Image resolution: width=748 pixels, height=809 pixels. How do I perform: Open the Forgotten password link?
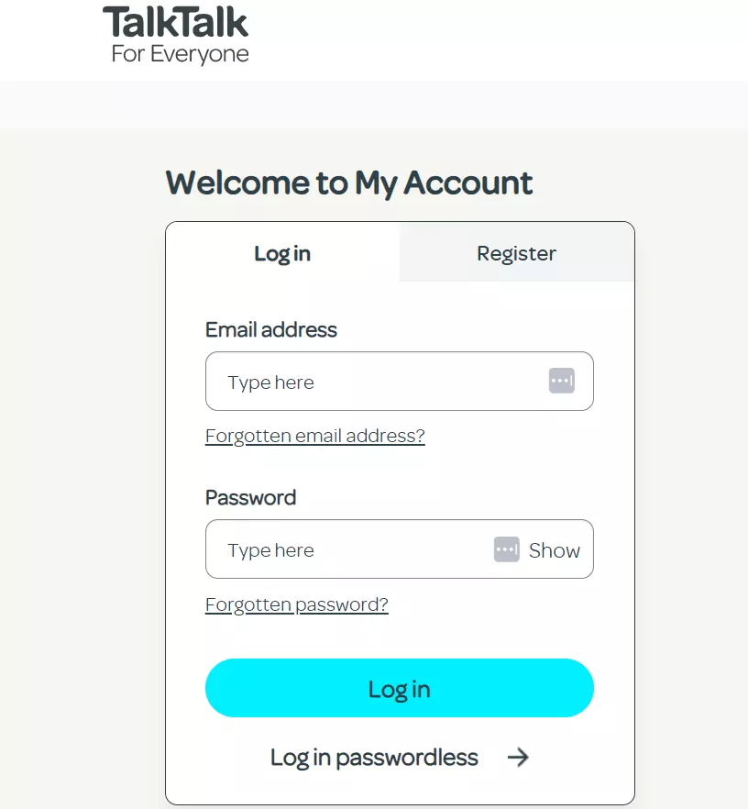(x=296, y=604)
